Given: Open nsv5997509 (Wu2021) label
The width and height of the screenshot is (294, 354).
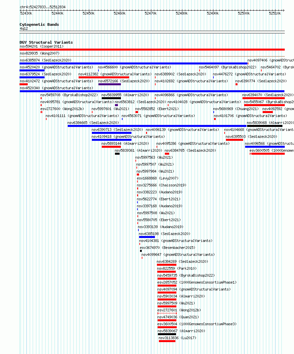Looking at the screenshot, I should coord(176,303).
